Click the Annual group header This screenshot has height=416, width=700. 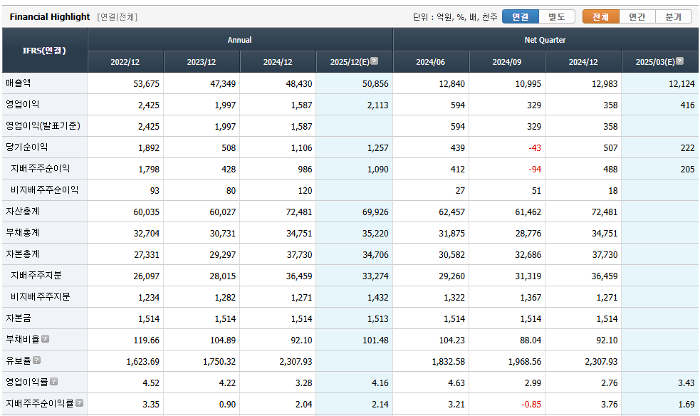pos(240,40)
